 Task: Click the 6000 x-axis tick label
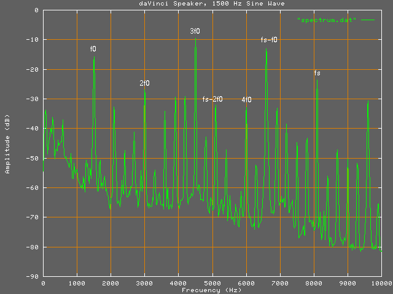tap(246, 283)
